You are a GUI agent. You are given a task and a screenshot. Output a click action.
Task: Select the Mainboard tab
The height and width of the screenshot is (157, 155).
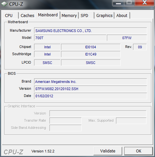(48, 15)
